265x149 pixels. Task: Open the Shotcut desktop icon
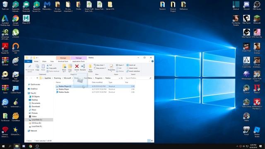coord(236,6)
